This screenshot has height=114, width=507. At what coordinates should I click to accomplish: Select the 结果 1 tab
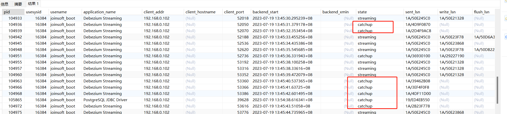(x=33, y=4)
